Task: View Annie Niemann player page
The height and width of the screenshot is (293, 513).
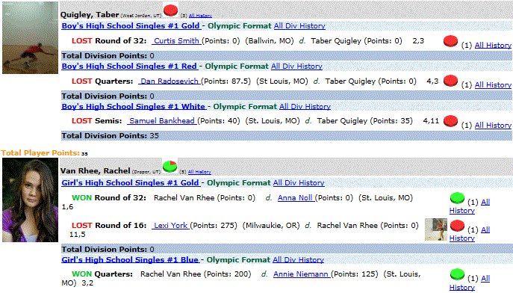Action: (x=302, y=274)
